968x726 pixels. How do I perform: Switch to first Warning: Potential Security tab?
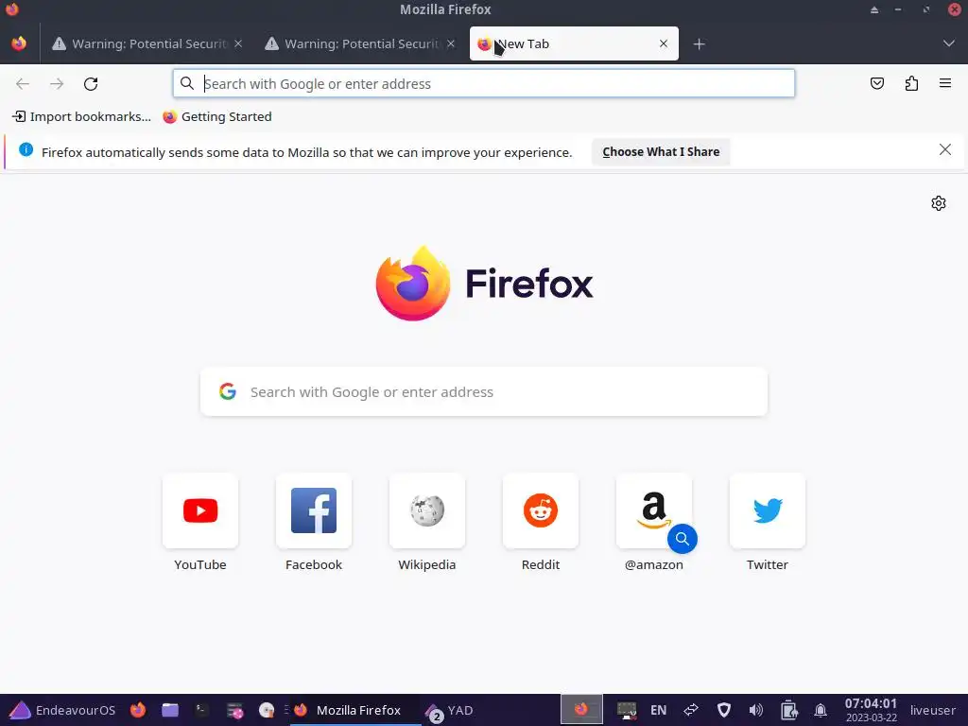point(148,43)
